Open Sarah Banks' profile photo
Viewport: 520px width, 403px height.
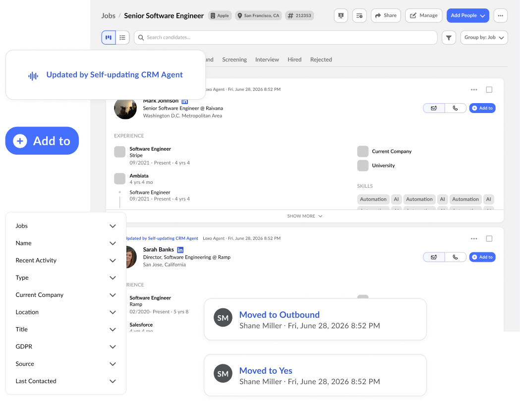pos(131,257)
